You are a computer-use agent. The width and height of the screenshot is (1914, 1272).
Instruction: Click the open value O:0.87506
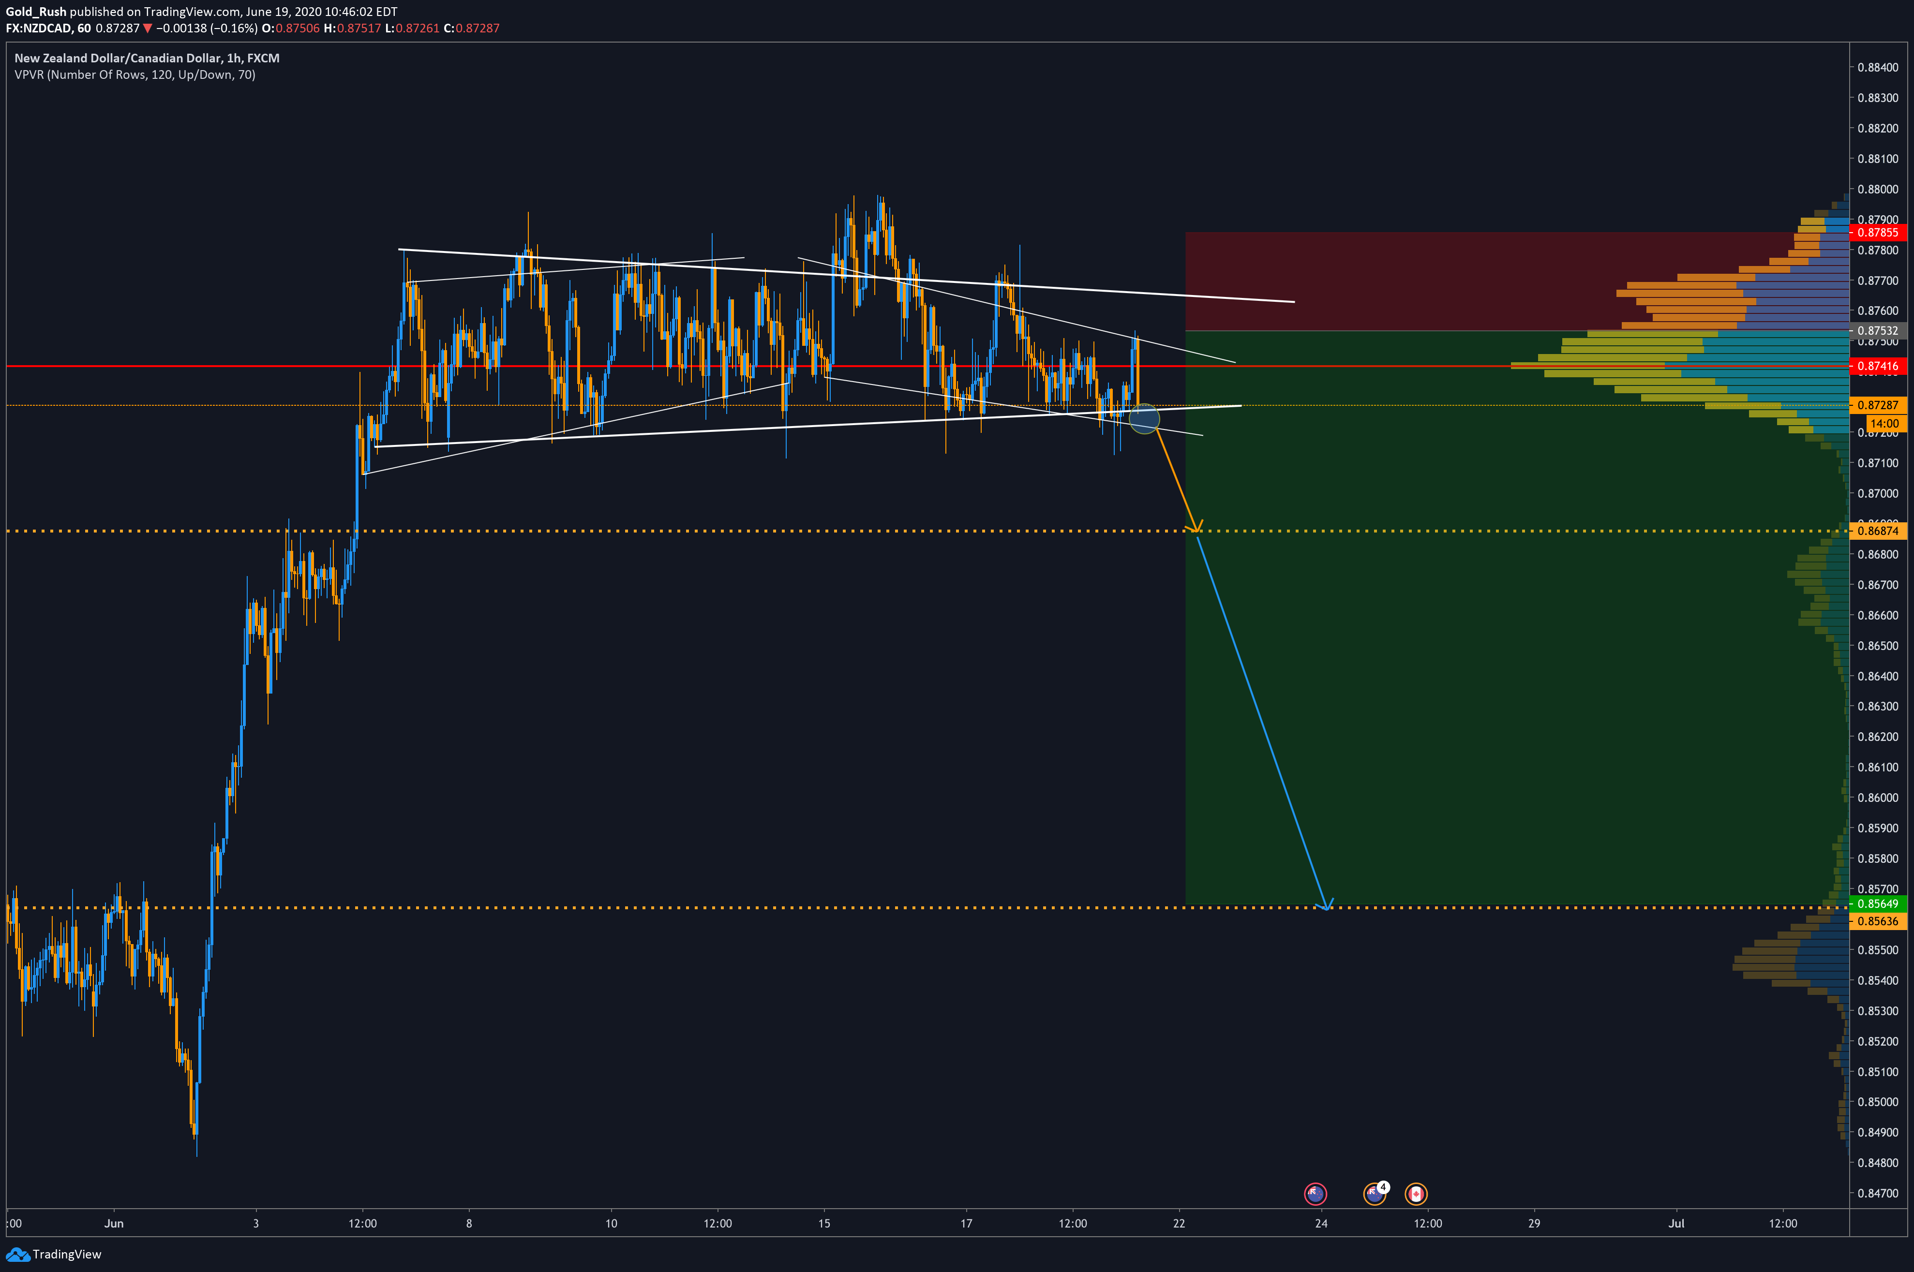point(290,29)
